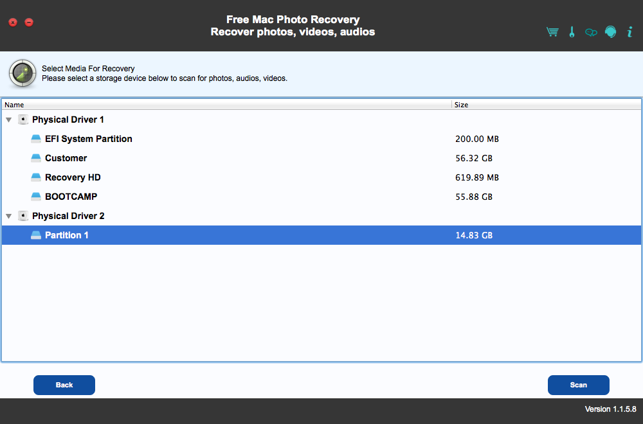The height and width of the screenshot is (424, 643).
Task: Select Partition 1 under Physical Driver 2
Action: (67, 235)
